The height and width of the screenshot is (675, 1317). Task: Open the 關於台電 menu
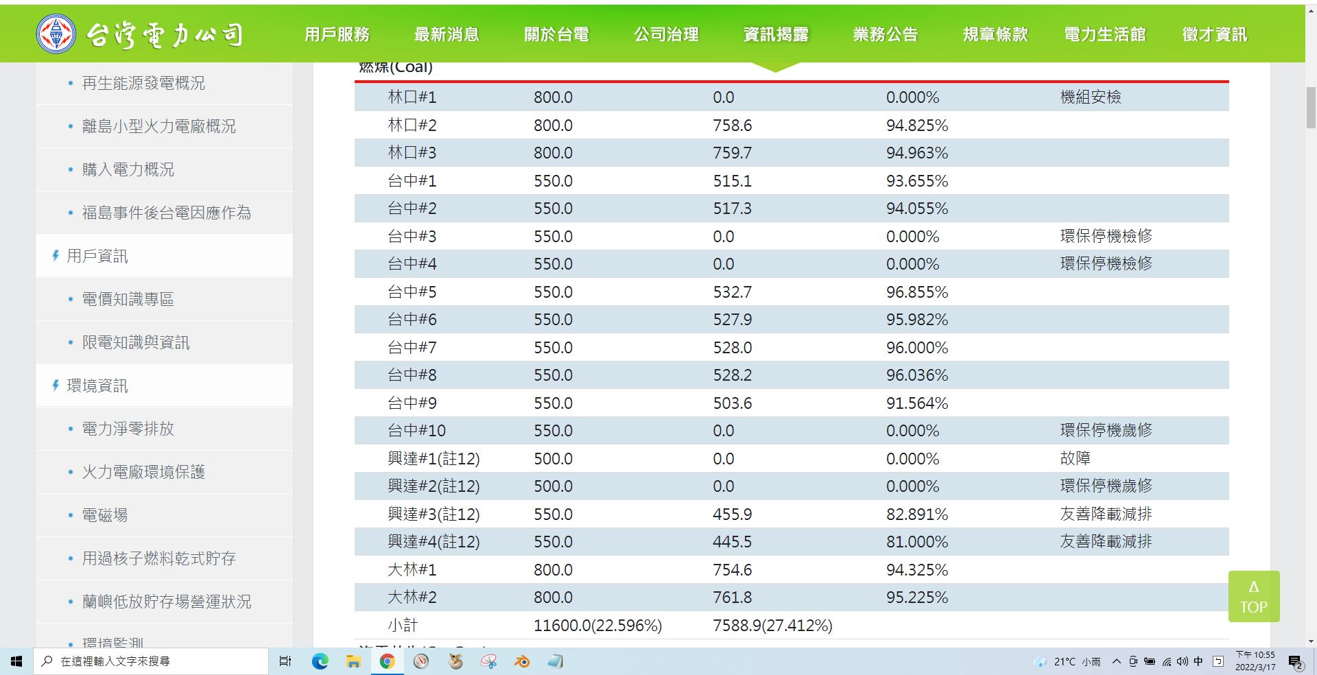coord(556,34)
